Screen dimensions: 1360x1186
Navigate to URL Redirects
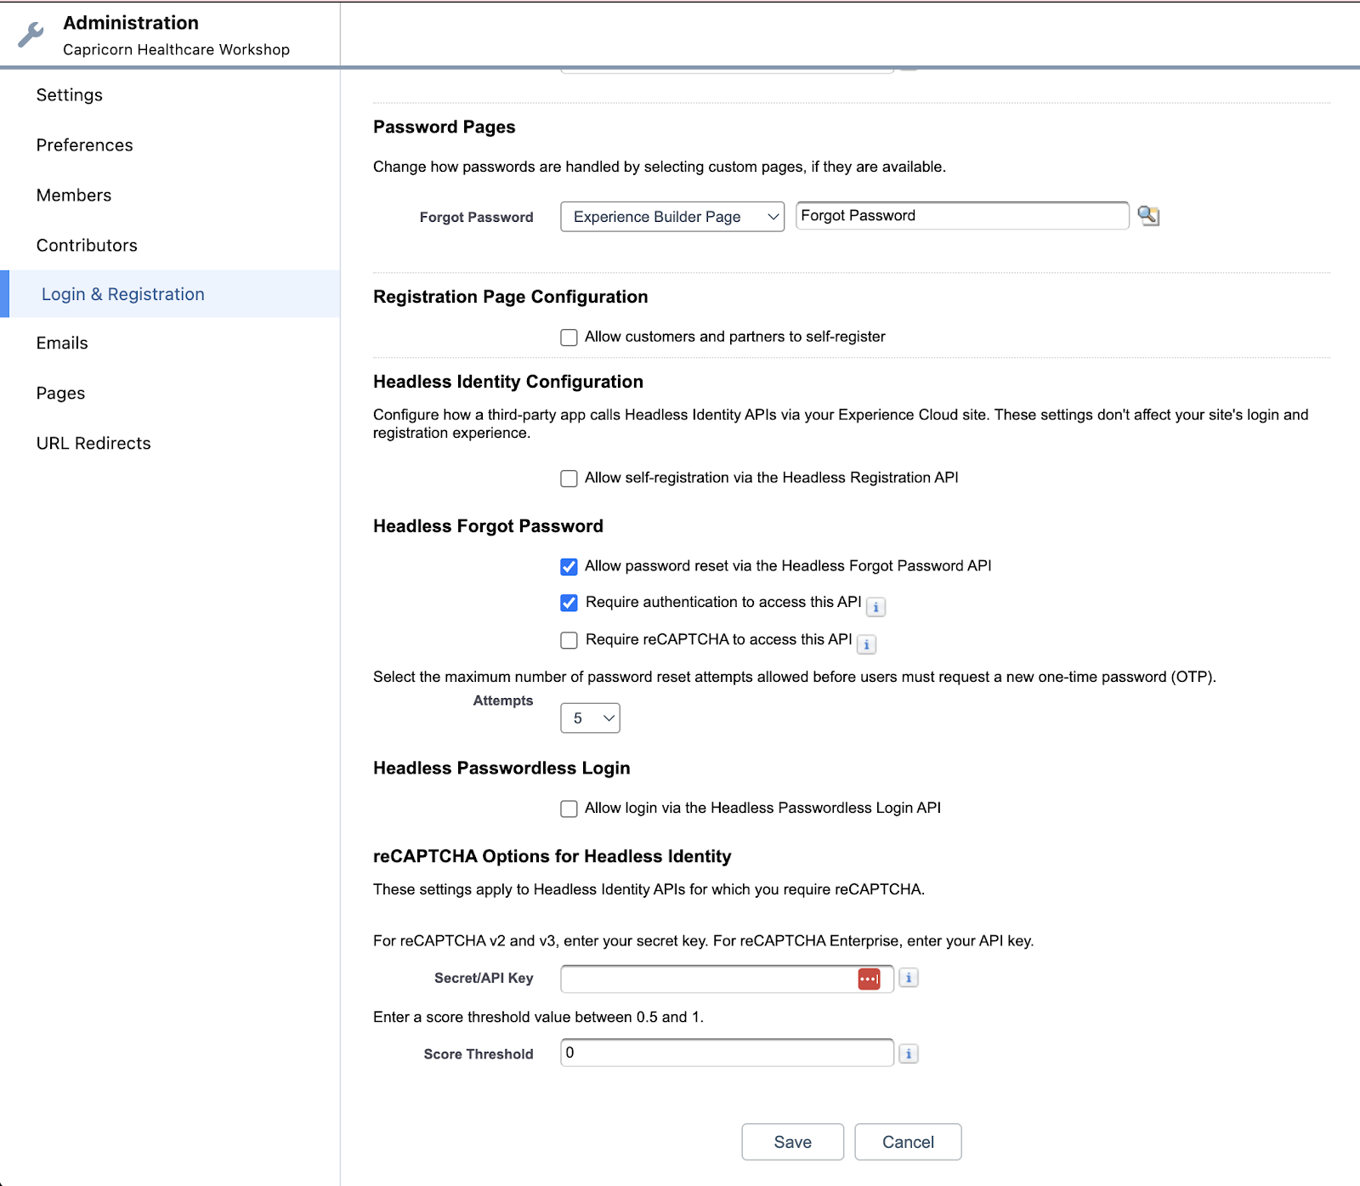point(93,442)
